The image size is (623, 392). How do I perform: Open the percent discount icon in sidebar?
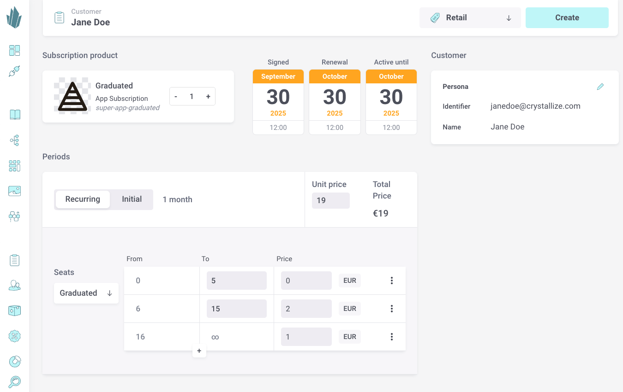14,336
